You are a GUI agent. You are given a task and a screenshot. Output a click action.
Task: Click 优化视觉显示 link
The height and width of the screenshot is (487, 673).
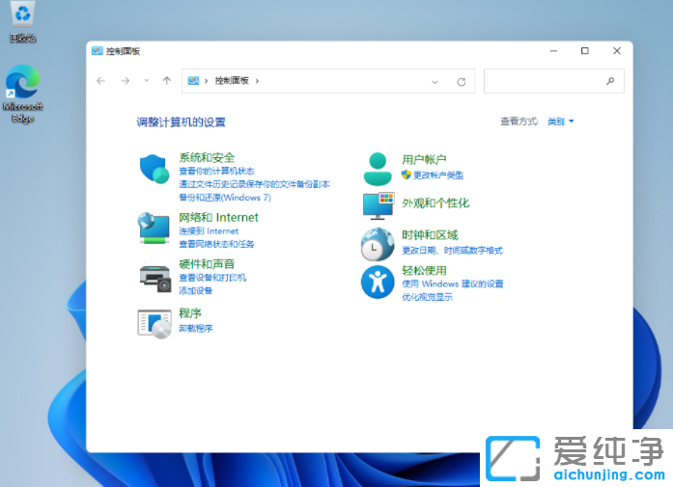[427, 297]
